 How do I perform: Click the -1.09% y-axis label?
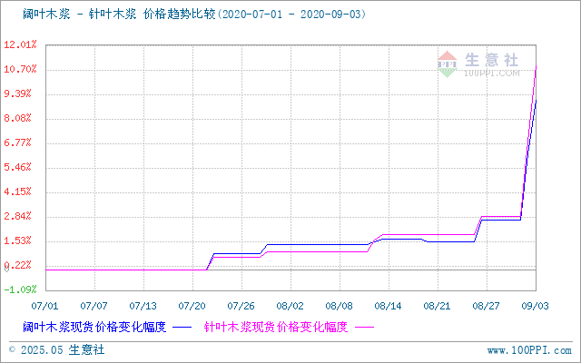coord(20,289)
